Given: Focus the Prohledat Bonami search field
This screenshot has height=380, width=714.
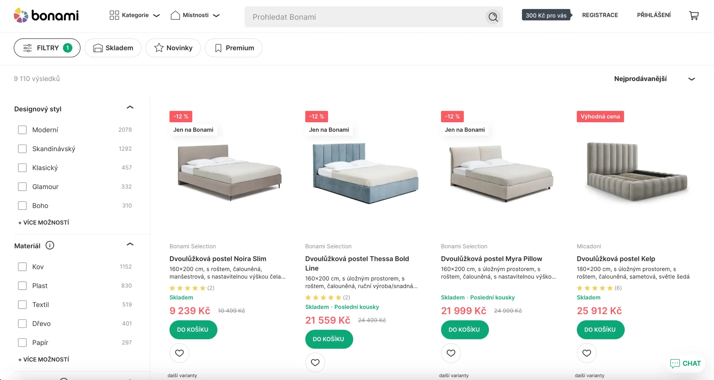Looking at the screenshot, I should [x=365, y=17].
